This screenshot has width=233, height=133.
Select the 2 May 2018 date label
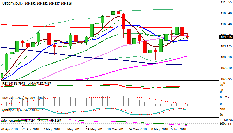[x=51, y=129]
